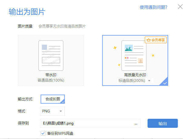Click the high-quality no-watermark document icon
The width and height of the screenshot is (183, 139).
coord(134,56)
